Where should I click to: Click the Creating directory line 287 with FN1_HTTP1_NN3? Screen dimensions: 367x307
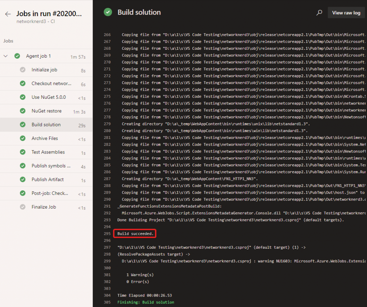(x=190, y=179)
